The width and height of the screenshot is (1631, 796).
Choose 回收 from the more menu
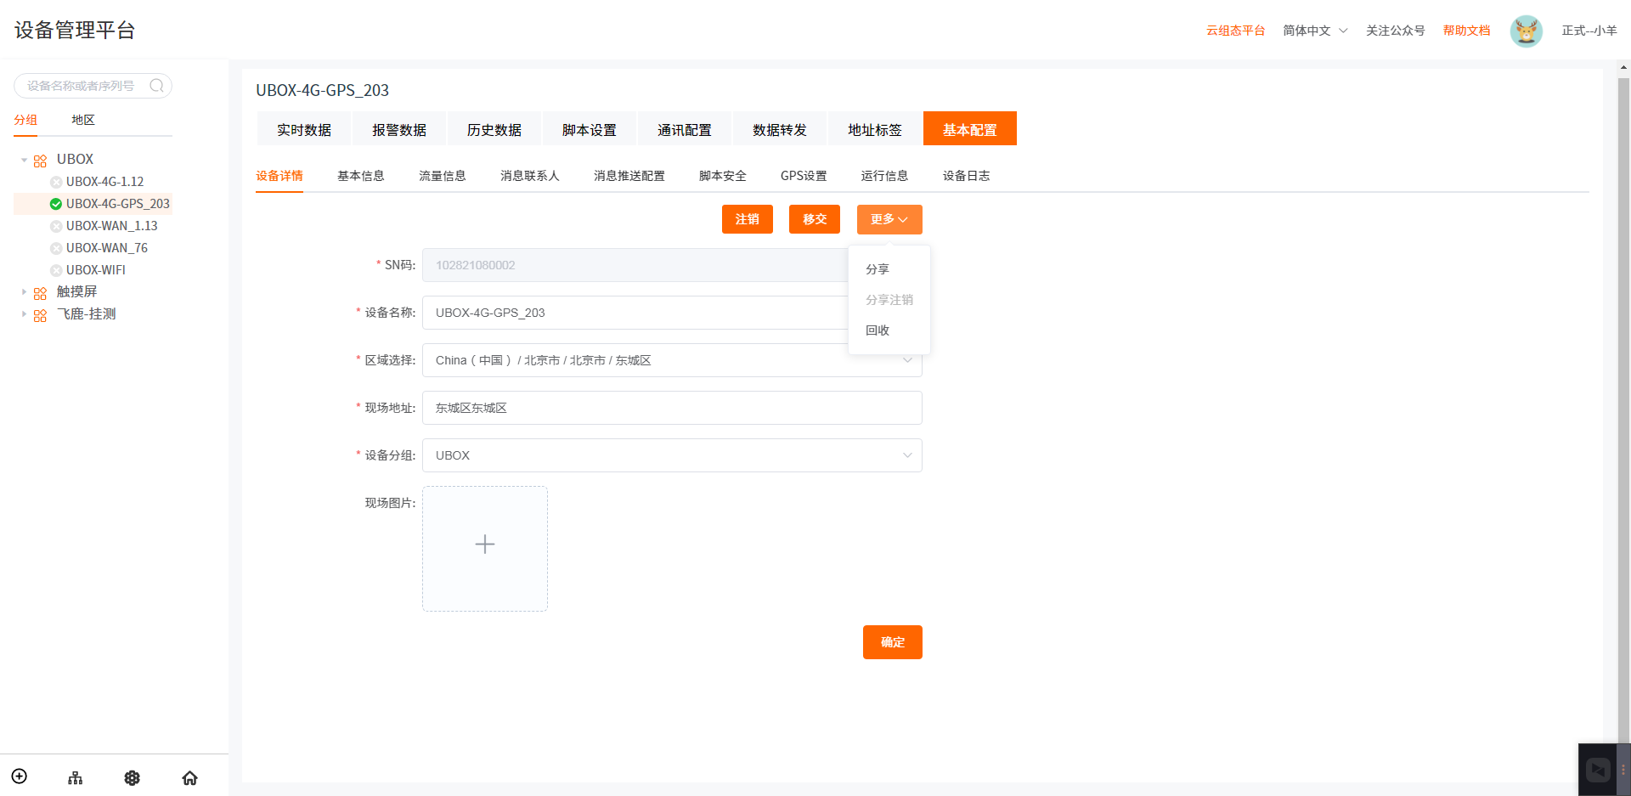(889, 330)
